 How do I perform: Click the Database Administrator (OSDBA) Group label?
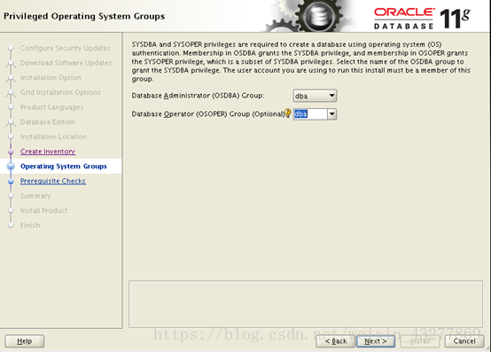(x=198, y=96)
